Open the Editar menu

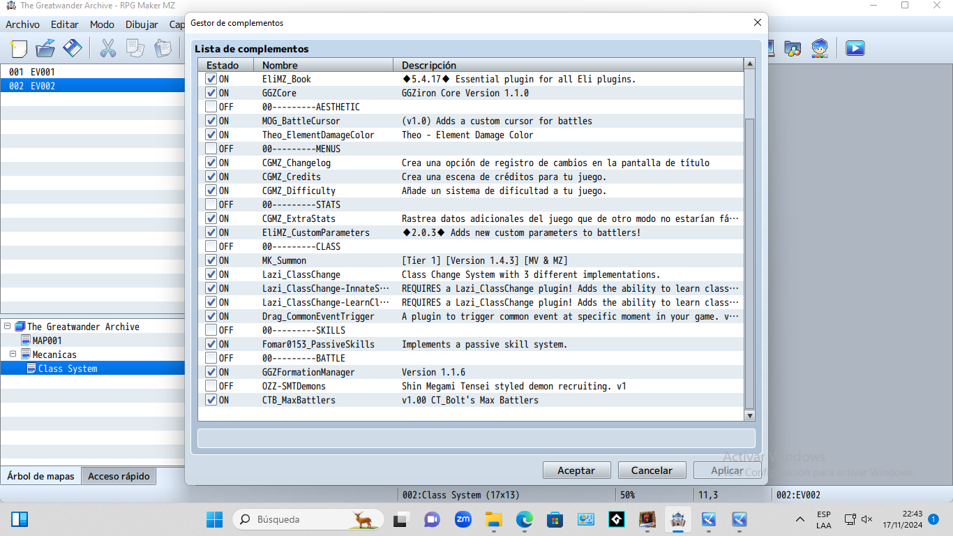coord(65,24)
